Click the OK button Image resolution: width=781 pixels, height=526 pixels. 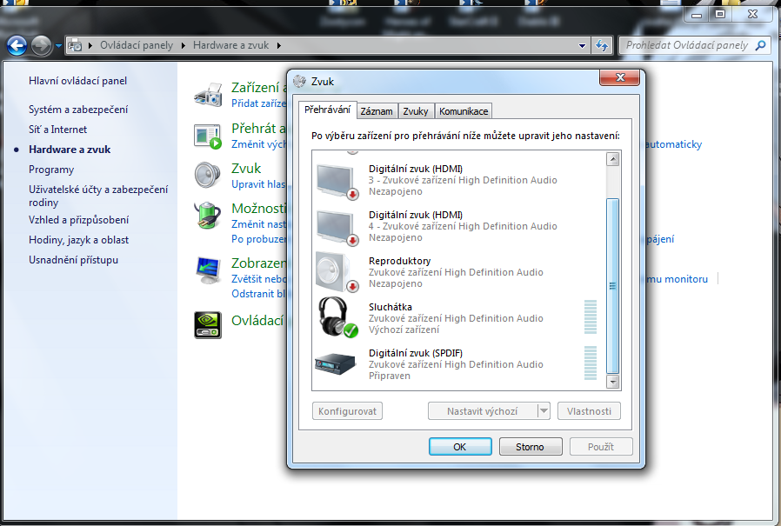(x=460, y=447)
